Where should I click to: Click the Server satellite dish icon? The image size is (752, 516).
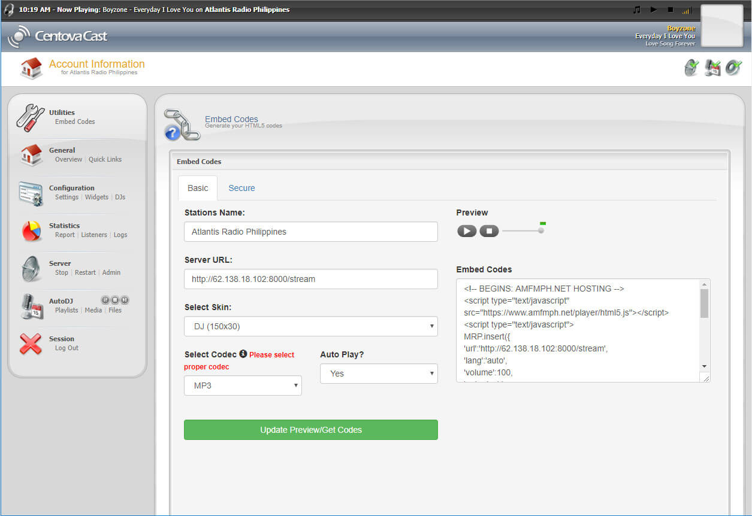(31, 269)
